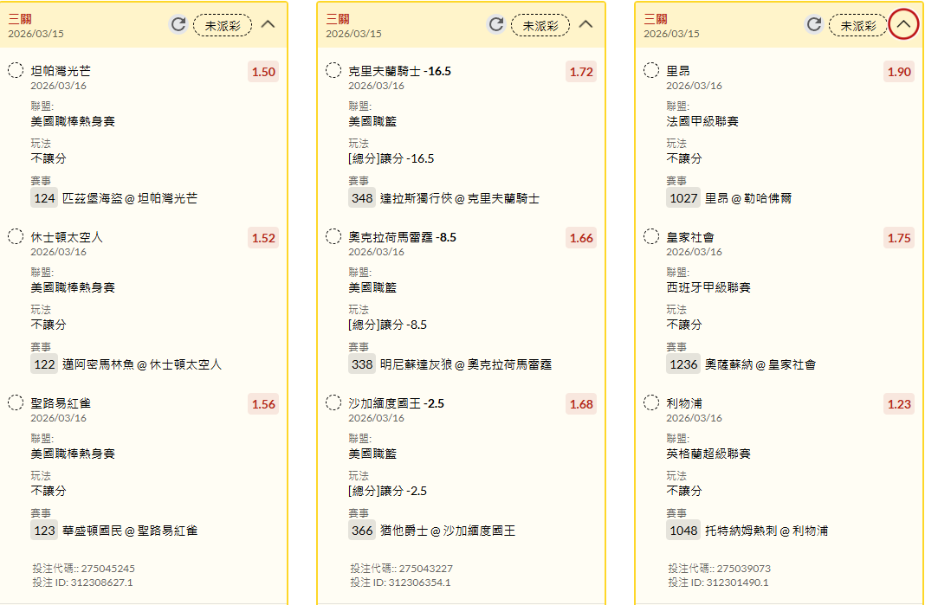
Task: Click status circle beside 利物浦
Action: pyautogui.click(x=651, y=402)
